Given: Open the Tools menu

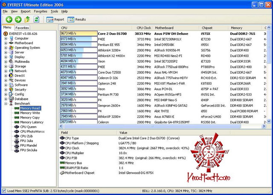Looking at the screenshot, I should [x=54, y=11].
